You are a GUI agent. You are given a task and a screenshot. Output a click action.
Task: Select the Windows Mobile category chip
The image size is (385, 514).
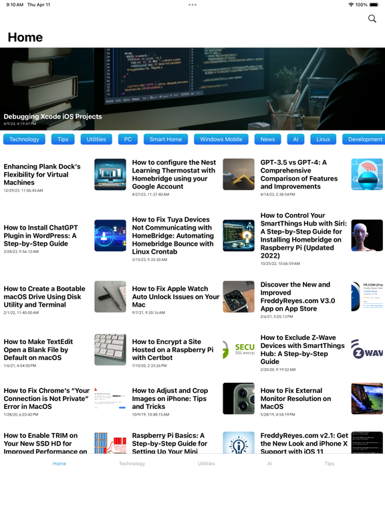point(221,139)
